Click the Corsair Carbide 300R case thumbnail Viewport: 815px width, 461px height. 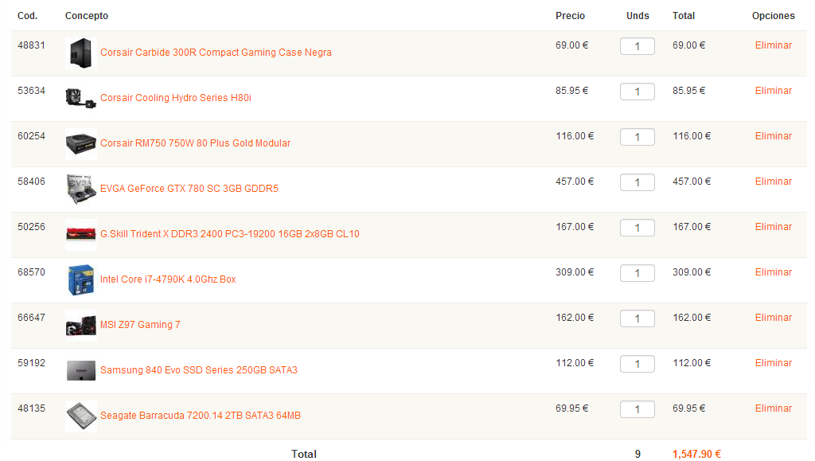pos(80,53)
